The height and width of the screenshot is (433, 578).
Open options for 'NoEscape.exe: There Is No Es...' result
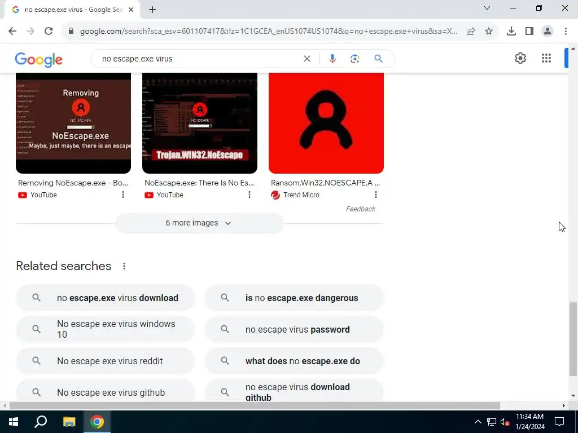click(249, 195)
